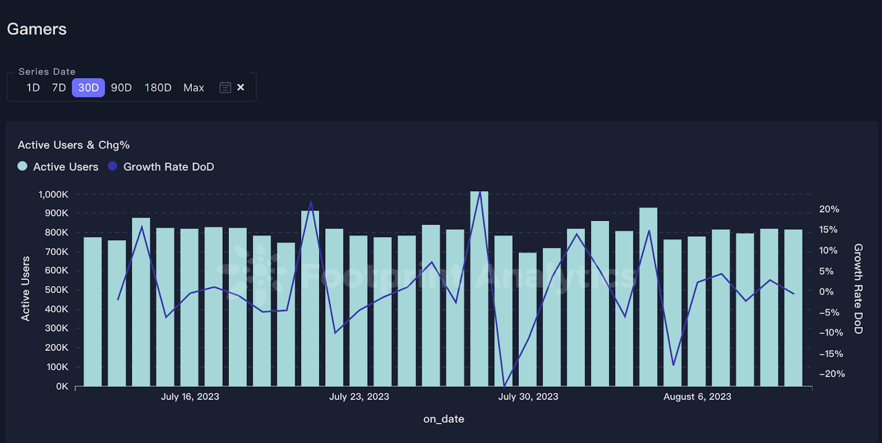Click the 0K y-axis label
Screen dimensions: 882x443
62,386
